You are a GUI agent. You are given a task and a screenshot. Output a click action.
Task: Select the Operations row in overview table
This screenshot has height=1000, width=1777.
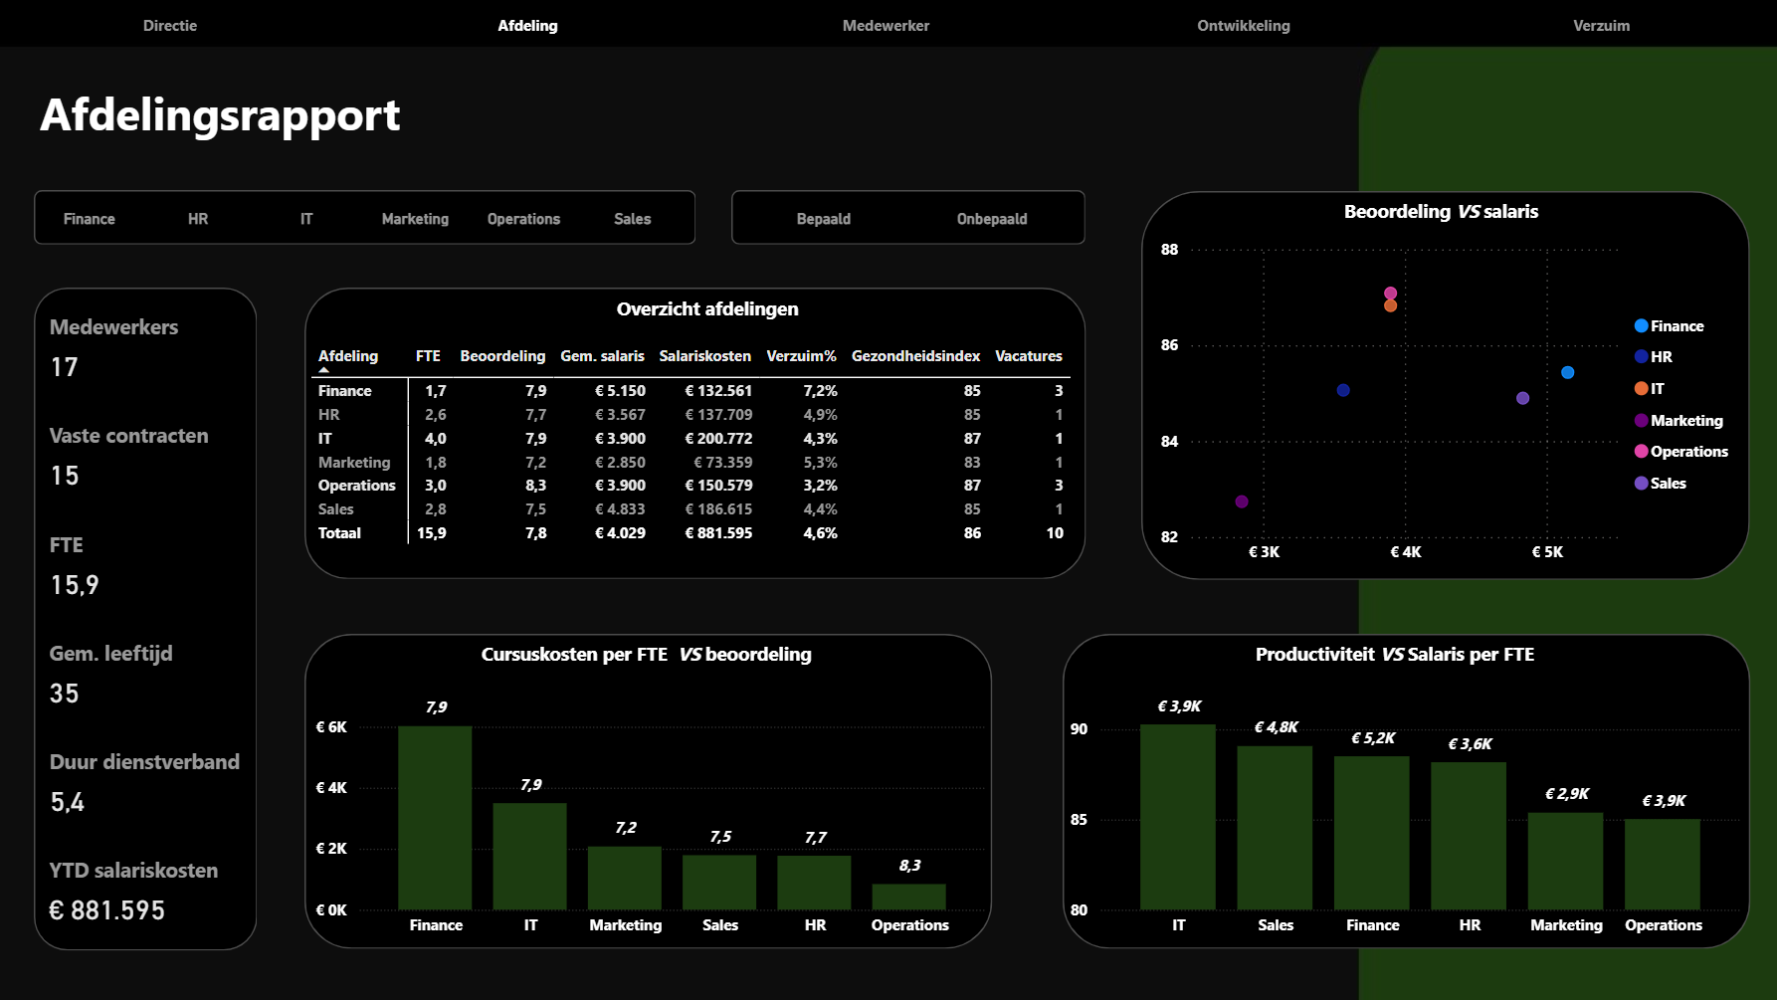point(356,486)
